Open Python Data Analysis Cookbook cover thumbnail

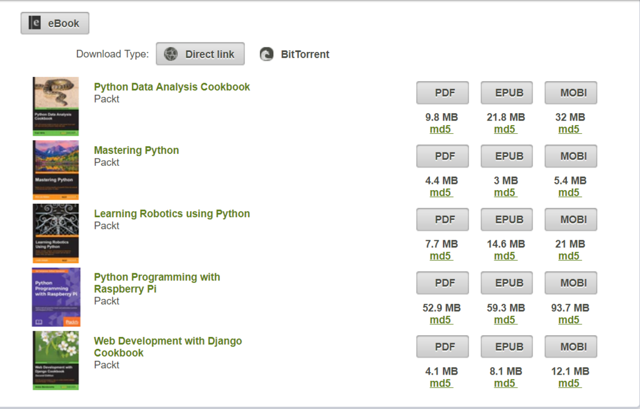[x=56, y=106]
